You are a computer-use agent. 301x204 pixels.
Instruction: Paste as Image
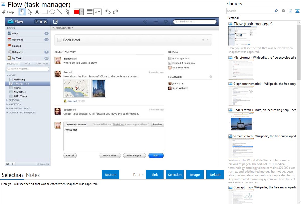click(x=195, y=175)
